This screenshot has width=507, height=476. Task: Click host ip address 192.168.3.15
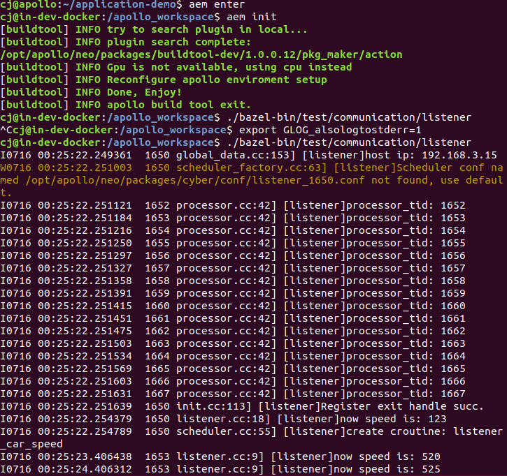[456, 155]
